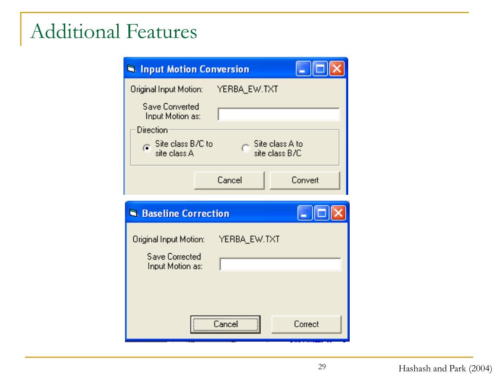Maximize the Input Motion Conversion window
This screenshot has height=374, width=498.
(x=320, y=69)
